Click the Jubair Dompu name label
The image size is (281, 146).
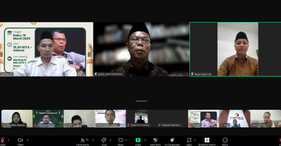click(x=259, y=125)
